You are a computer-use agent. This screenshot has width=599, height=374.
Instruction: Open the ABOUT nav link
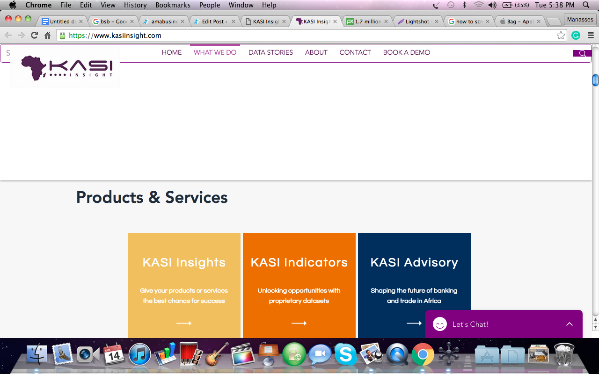[x=316, y=52]
